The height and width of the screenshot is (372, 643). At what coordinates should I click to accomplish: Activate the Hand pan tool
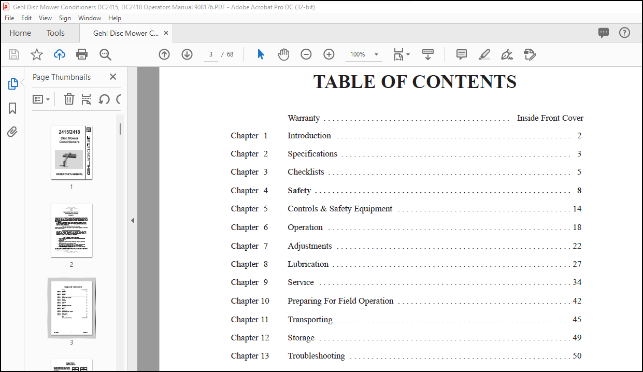tap(283, 54)
